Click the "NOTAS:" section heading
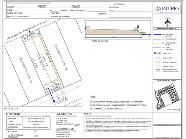The width and height of the screenshot is (186, 139). [87, 114]
